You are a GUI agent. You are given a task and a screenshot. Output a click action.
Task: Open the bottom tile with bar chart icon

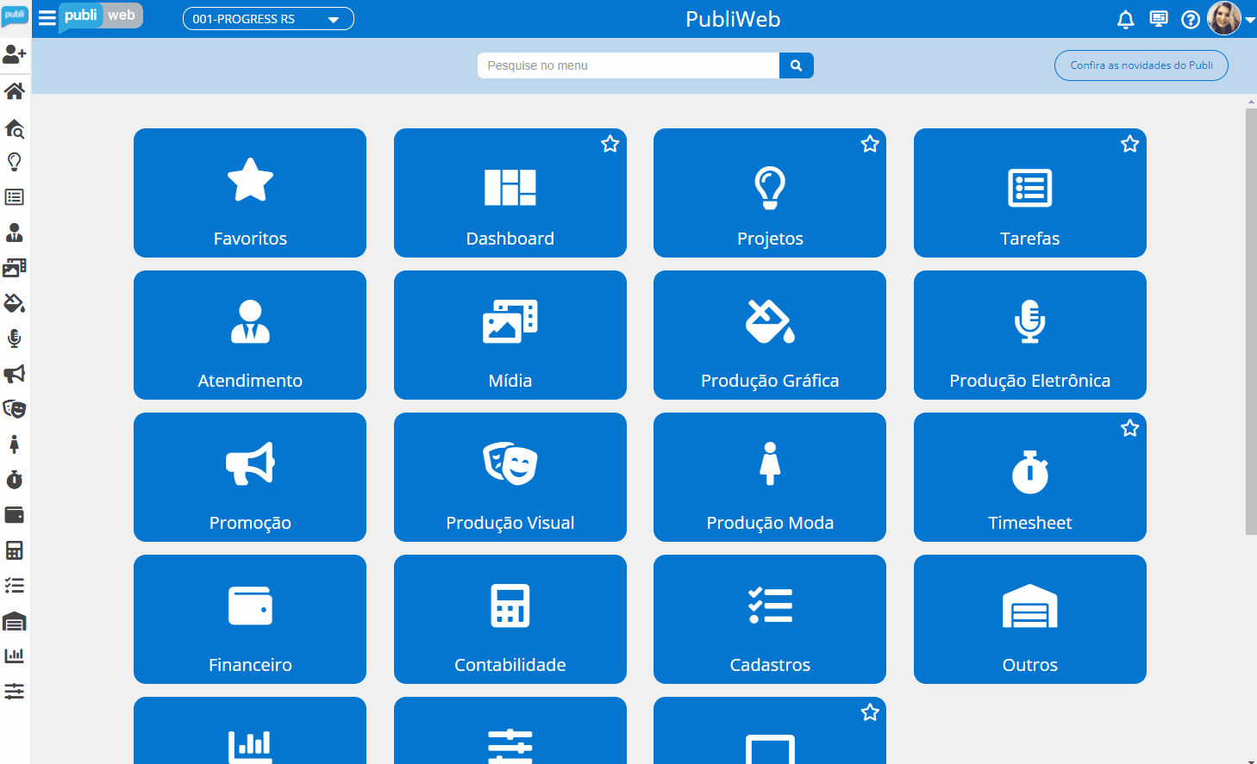[250, 730]
